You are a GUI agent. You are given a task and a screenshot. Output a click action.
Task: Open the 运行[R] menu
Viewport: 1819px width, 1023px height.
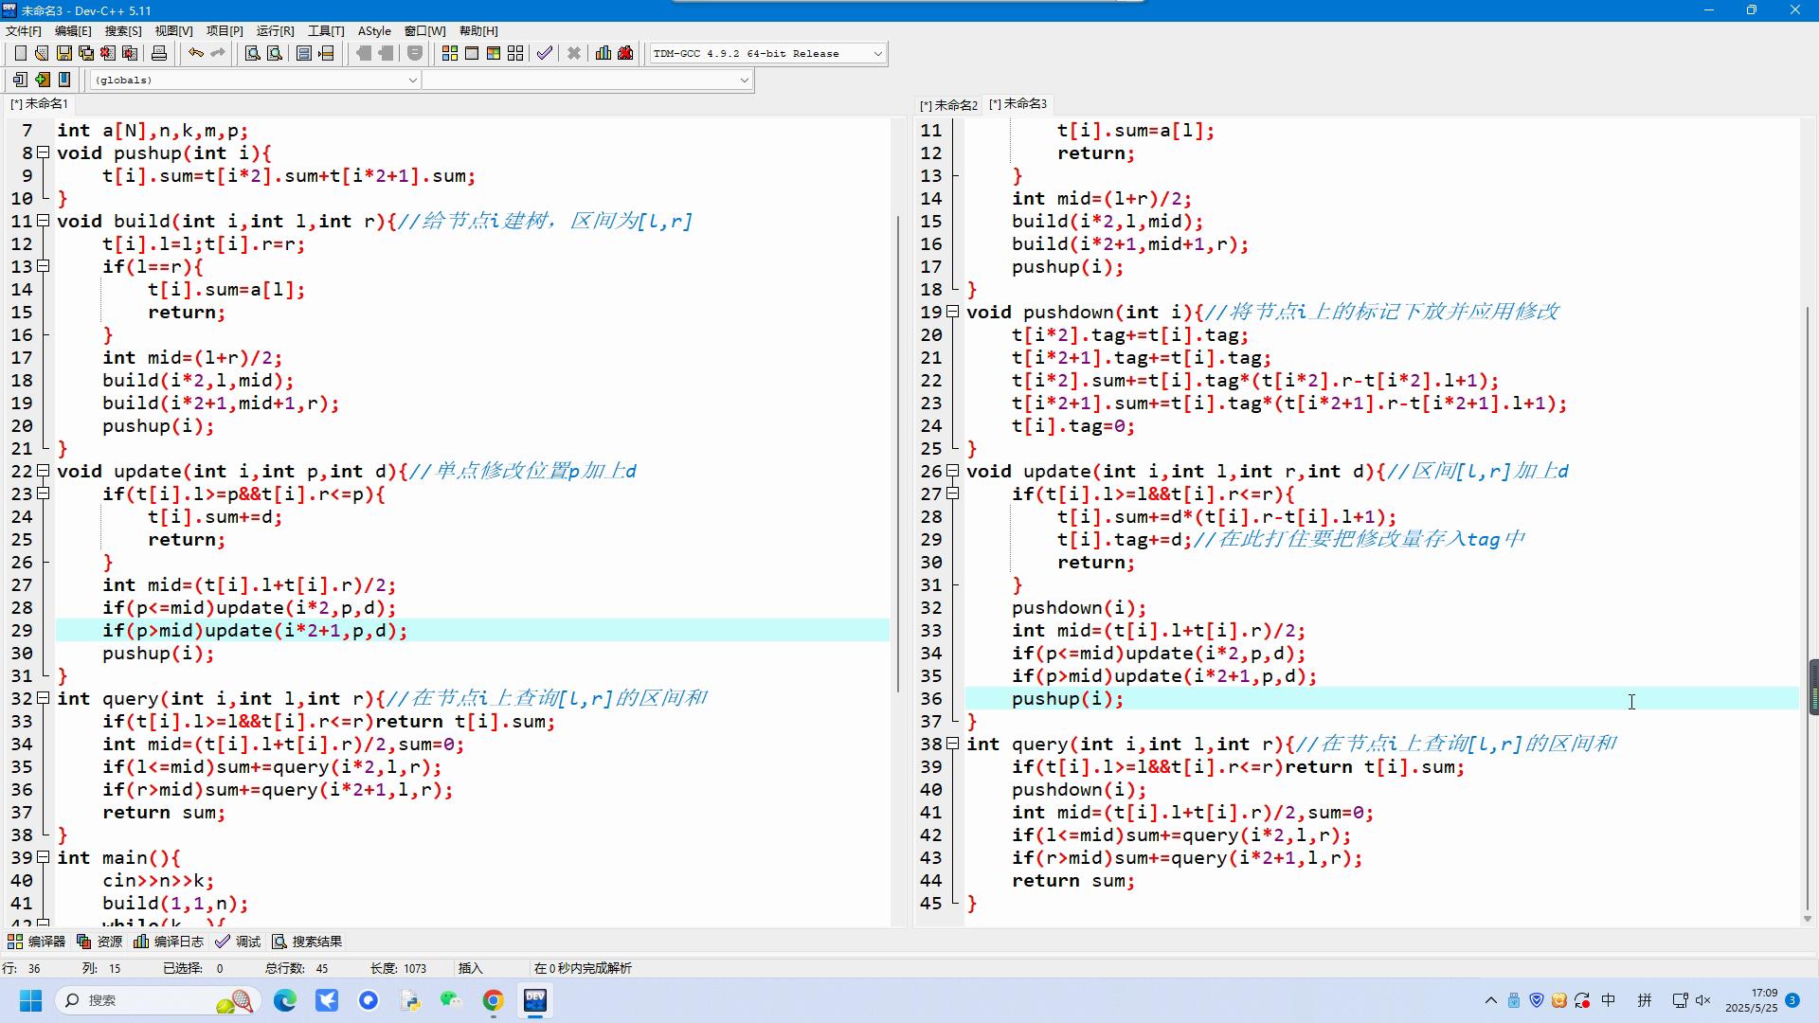[x=275, y=31]
